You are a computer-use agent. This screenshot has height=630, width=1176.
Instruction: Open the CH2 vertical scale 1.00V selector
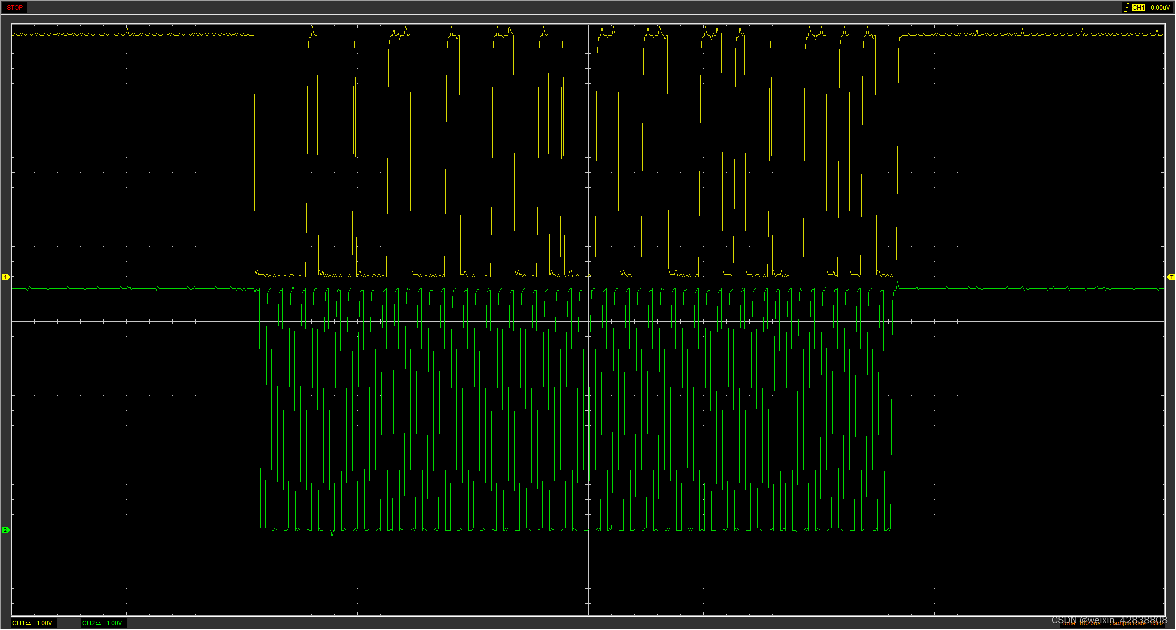coord(114,623)
